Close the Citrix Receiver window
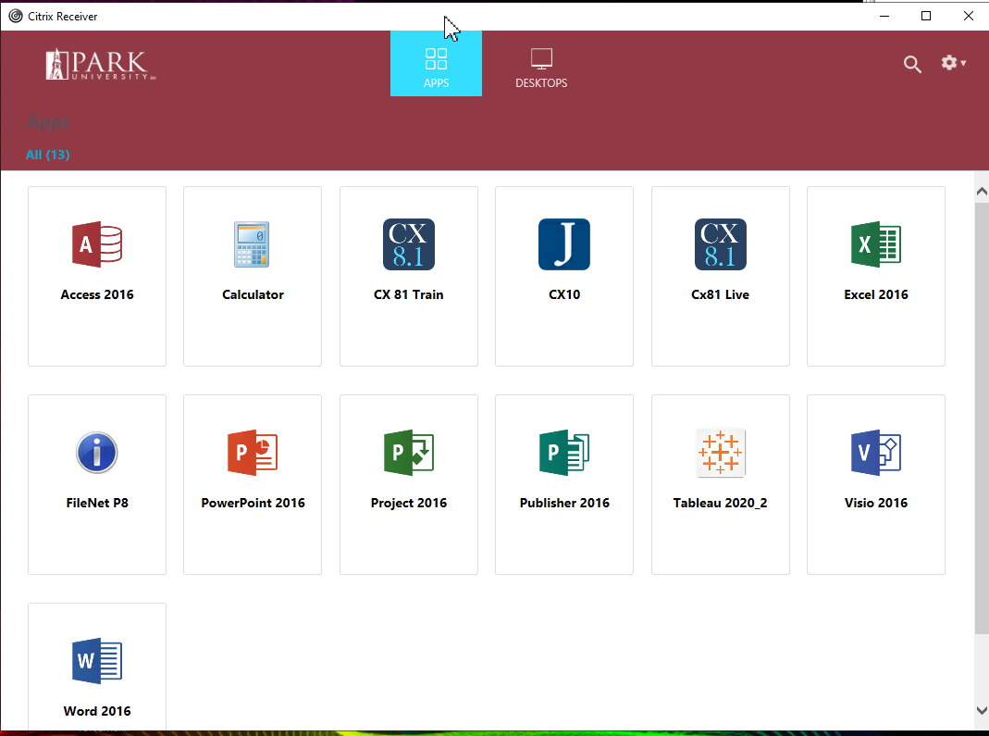 (x=969, y=16)
